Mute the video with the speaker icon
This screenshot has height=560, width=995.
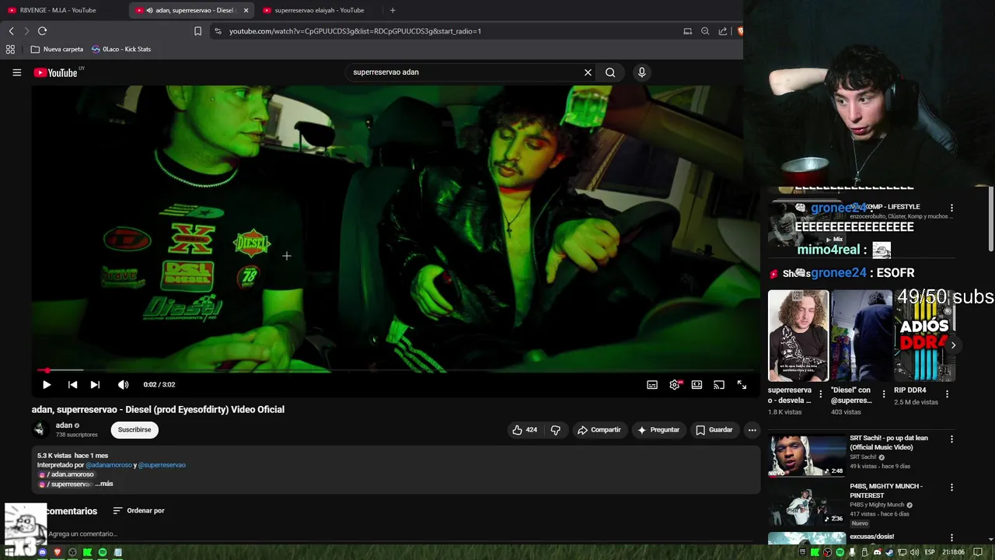pos(123,384)
